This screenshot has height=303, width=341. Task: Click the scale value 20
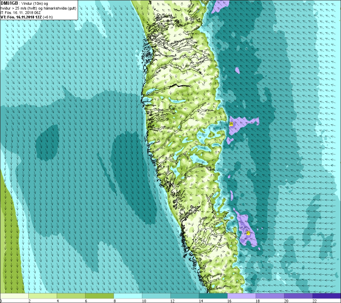pos(286,301)
